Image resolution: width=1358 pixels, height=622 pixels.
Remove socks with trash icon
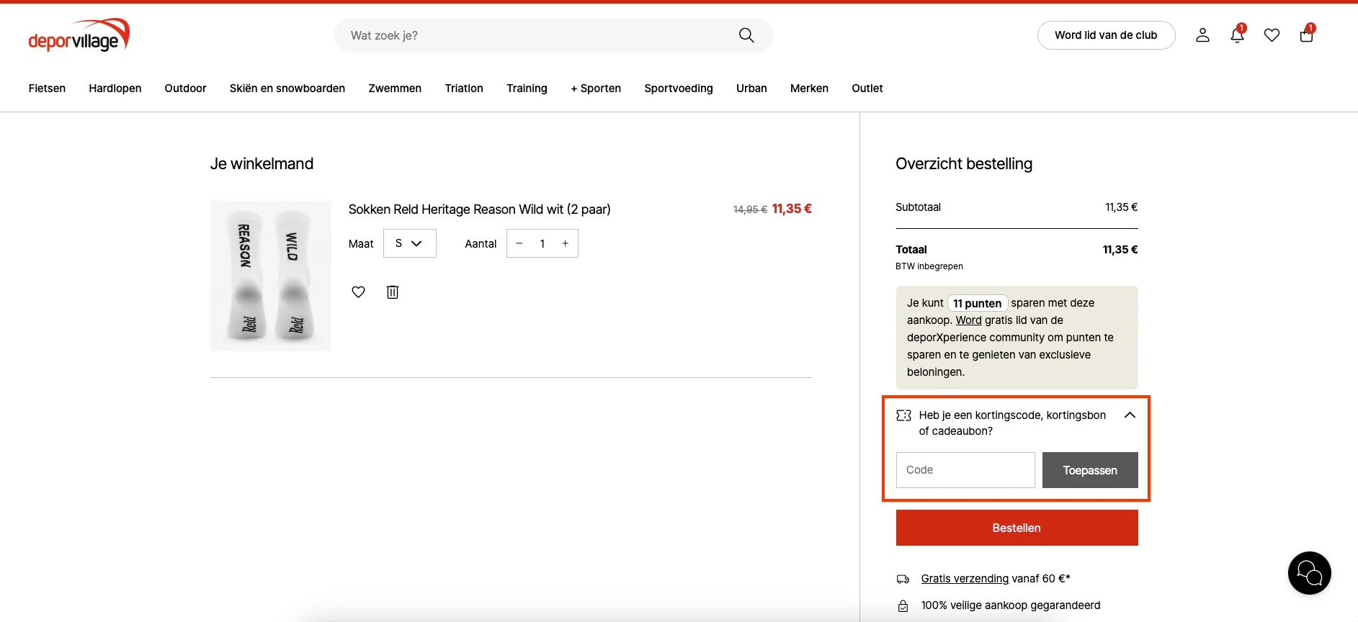pos(393,292)
